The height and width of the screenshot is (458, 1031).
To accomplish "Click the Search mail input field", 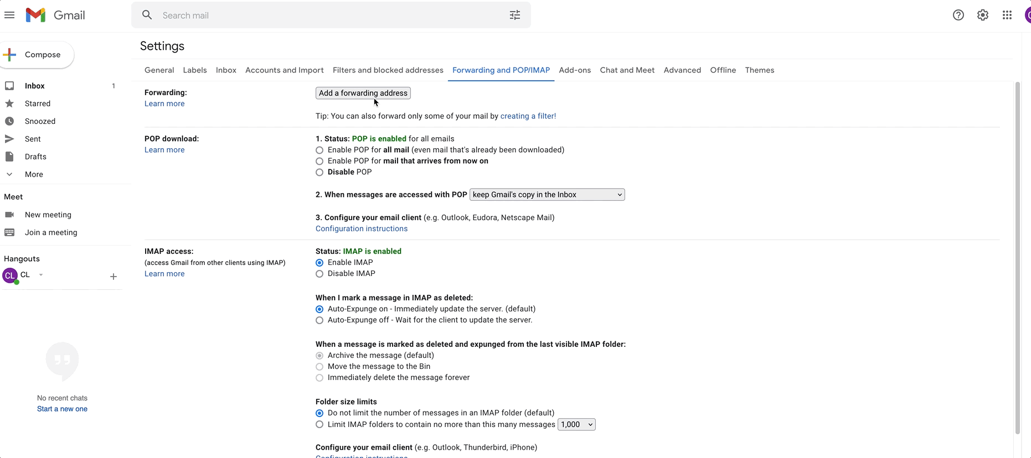I will [332, 15].
